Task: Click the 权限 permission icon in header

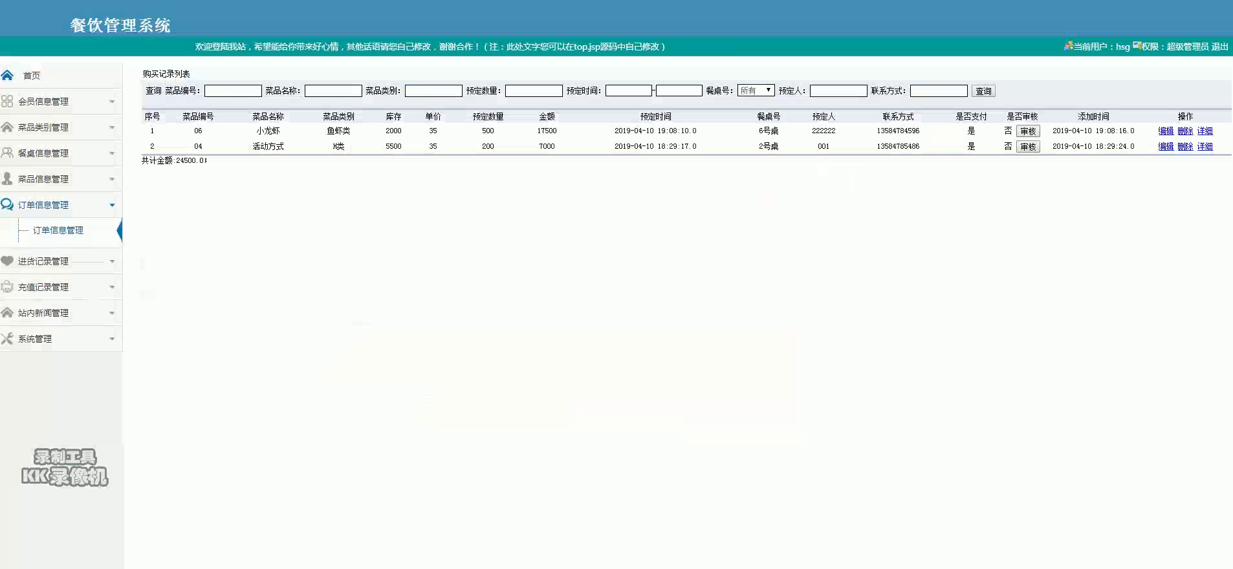Action: point(1137,46)
